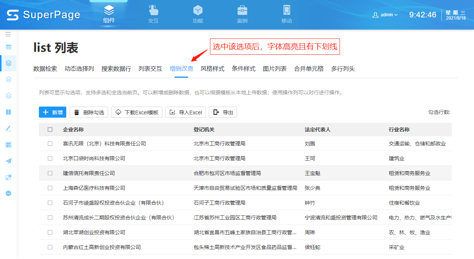Expand the admin user dropdown

[385, 15]
